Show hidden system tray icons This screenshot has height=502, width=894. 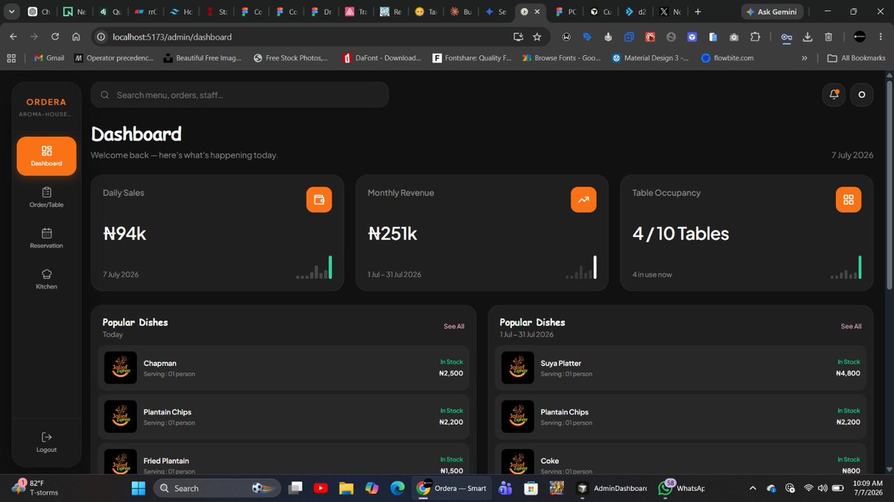[752, 488]
